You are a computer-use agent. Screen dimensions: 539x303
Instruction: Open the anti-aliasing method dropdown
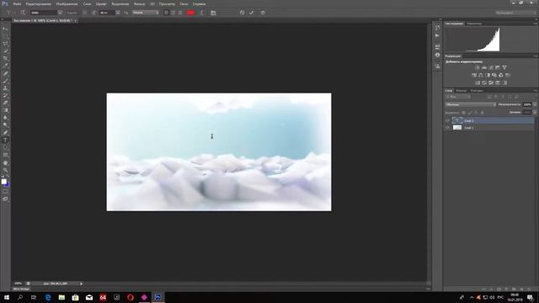pyautogui.click(x=146, y=13)
